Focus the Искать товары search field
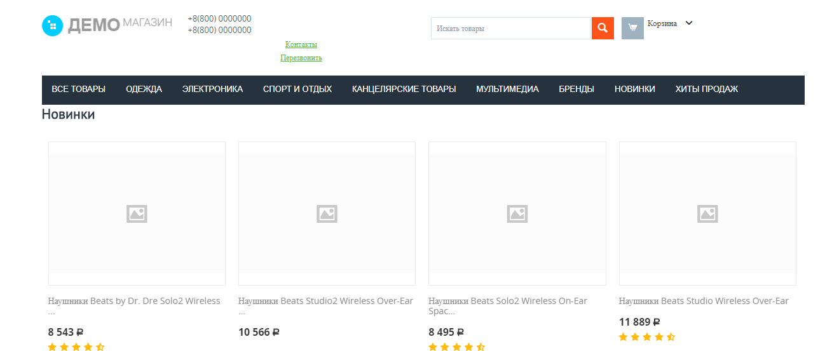This screenshot has height=351, width=832. pos(511,29)
